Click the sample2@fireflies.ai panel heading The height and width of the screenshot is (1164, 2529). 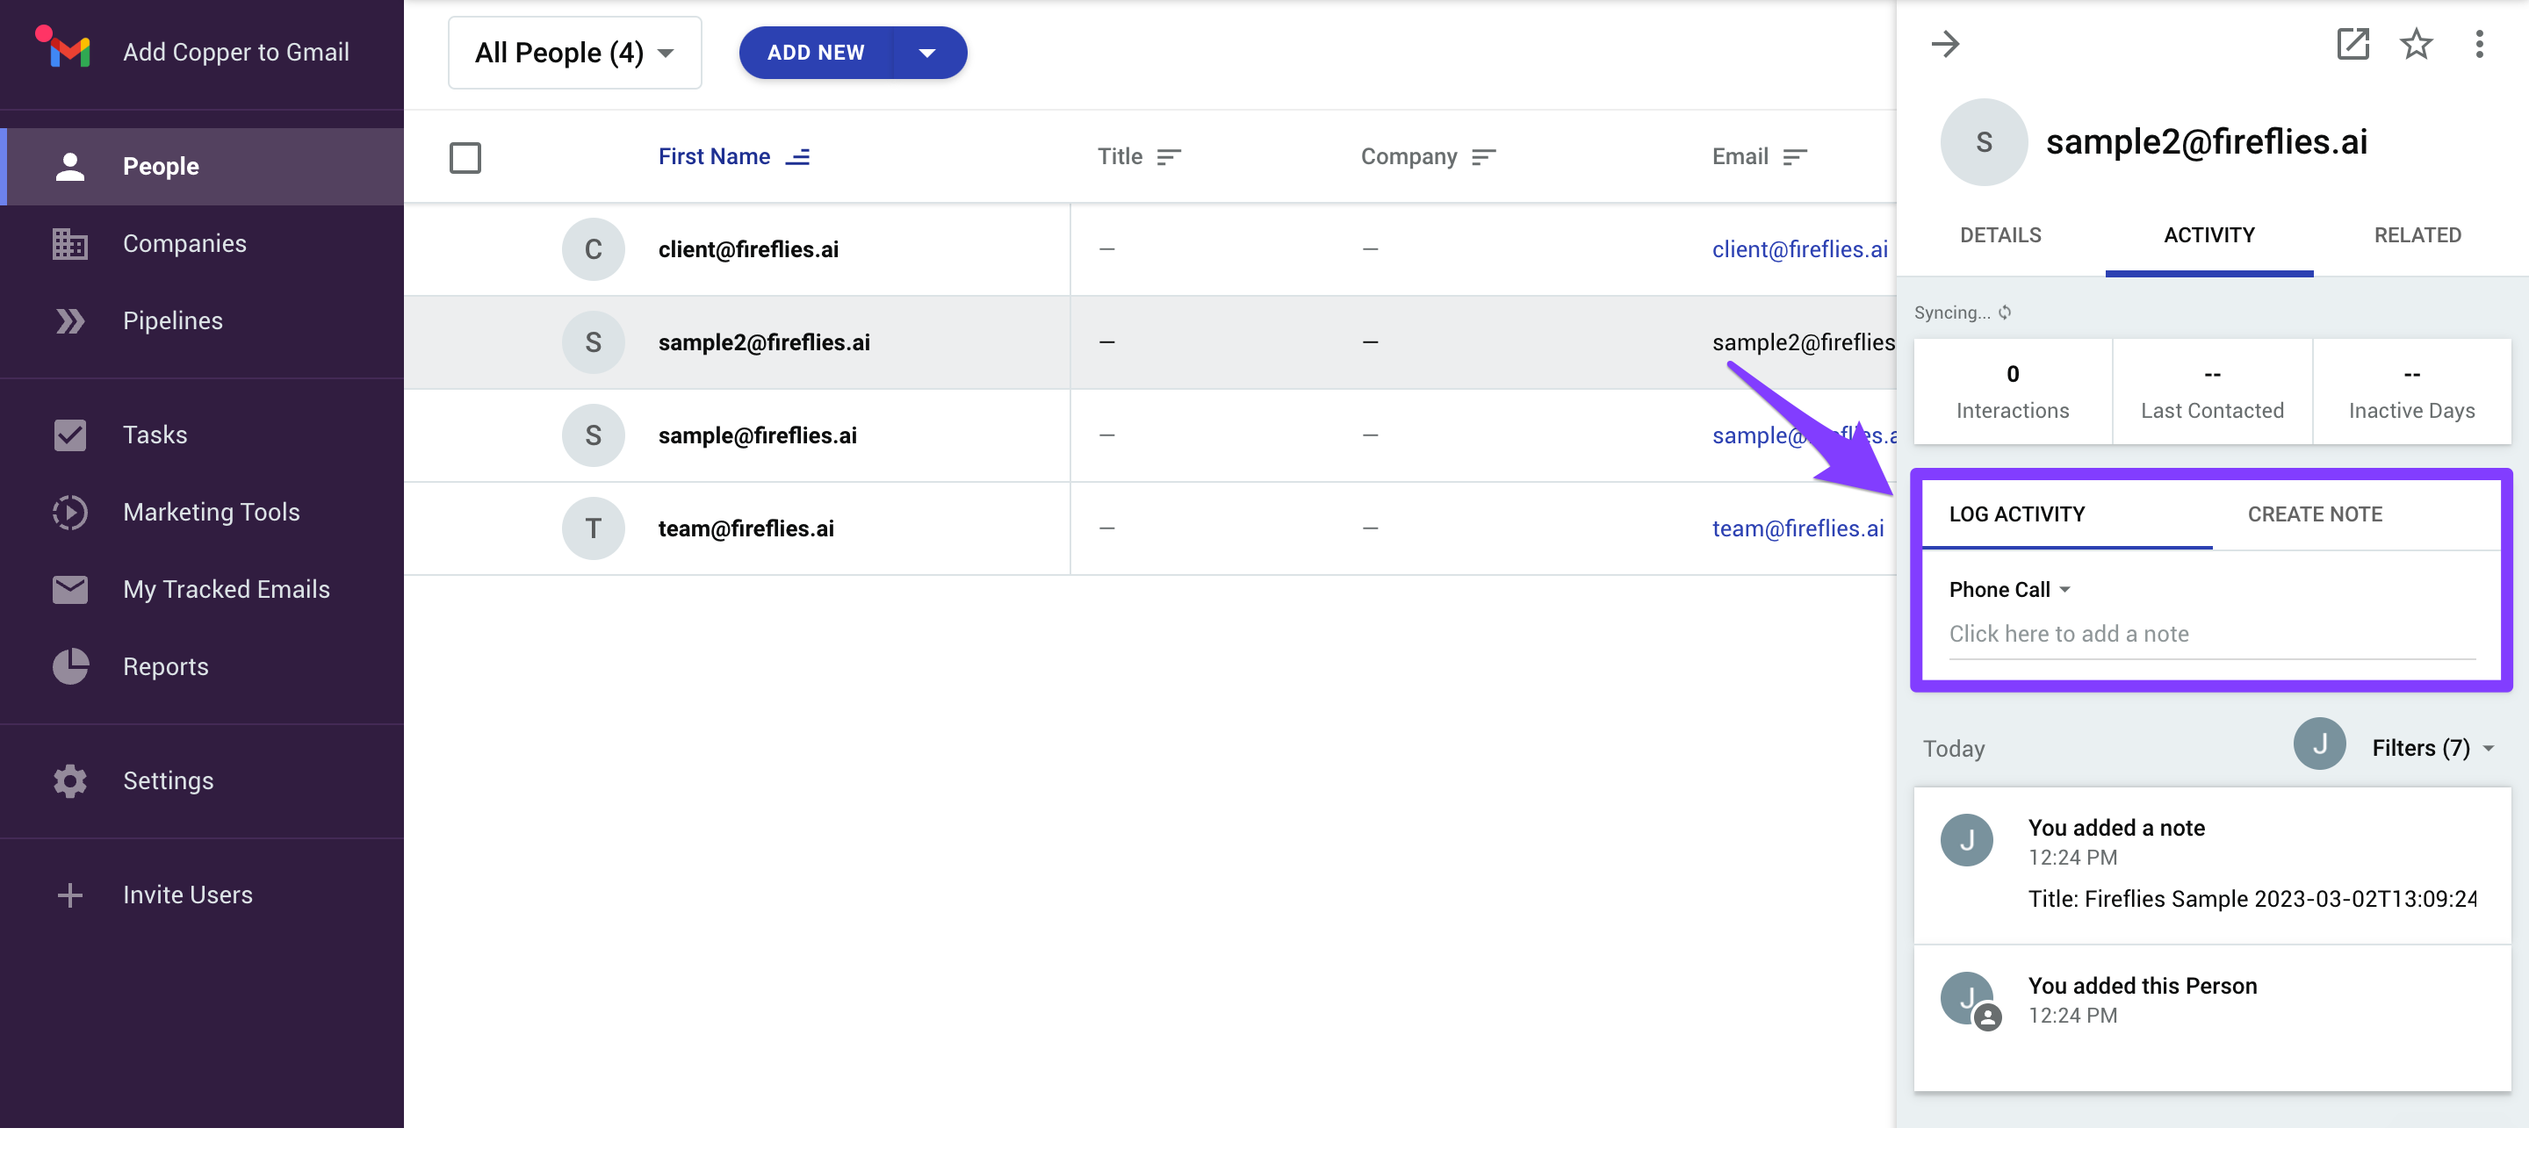(2206, 142)
